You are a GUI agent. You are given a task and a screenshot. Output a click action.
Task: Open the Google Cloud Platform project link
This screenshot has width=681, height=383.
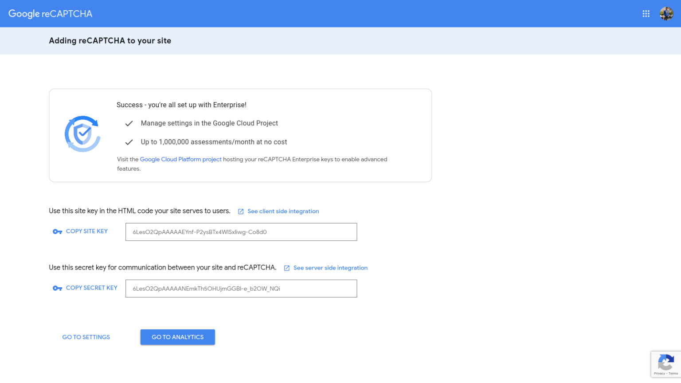[x=180, y=159]
